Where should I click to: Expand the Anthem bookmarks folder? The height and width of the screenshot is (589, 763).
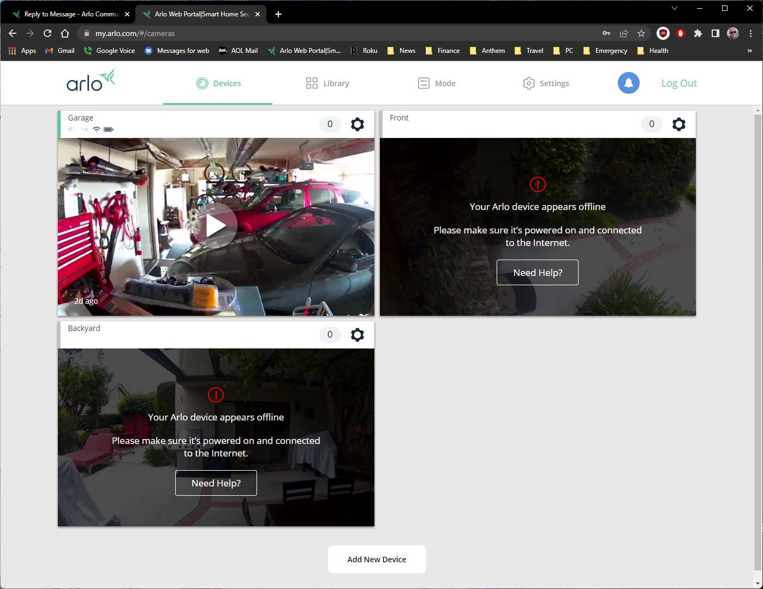point(487,51)
